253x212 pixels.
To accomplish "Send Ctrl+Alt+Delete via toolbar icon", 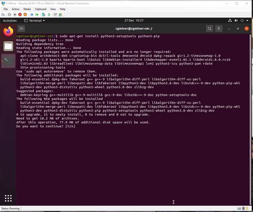I will [x=3, y=14].
